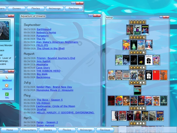Viewport: 177px width, 133px height.
Task: Open the bearded man face poster
Action: click(x=126, y=101)
